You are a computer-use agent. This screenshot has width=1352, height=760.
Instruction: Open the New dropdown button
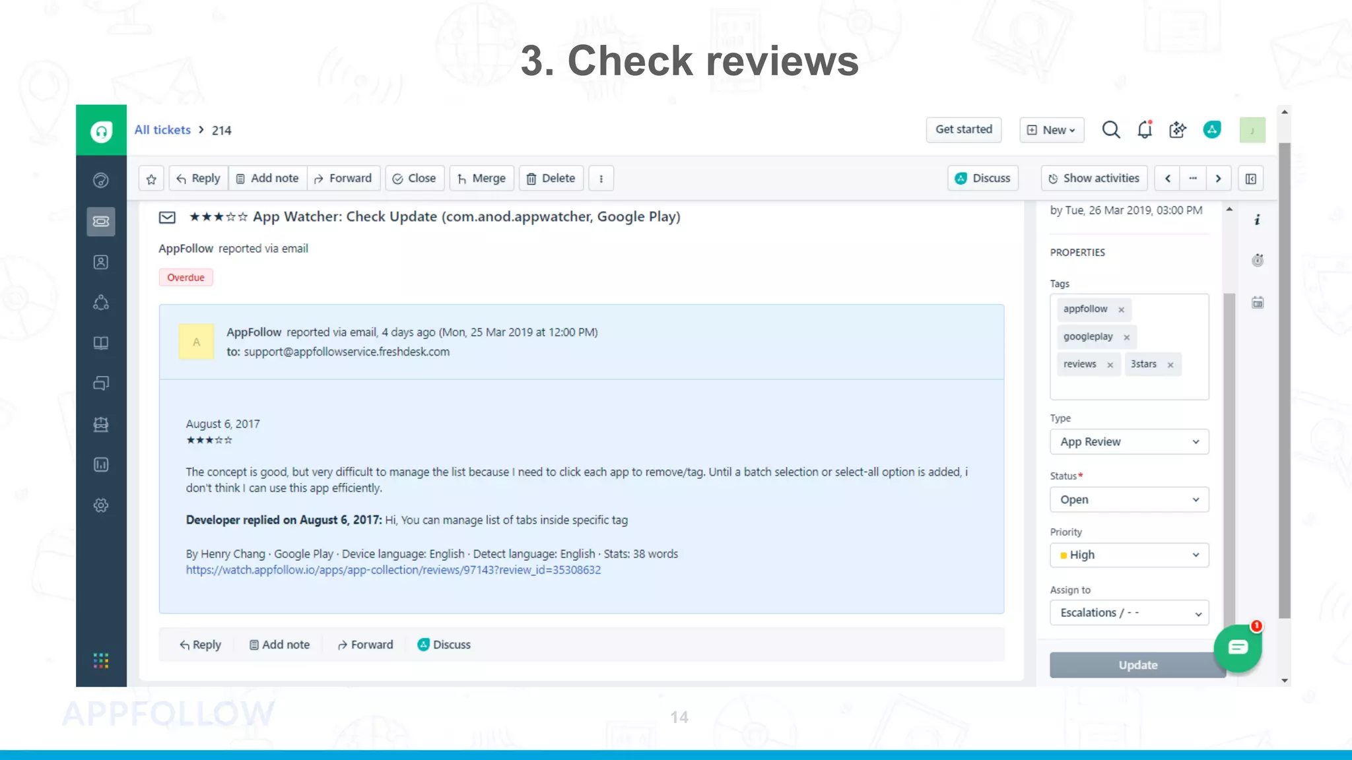(1053, 130)
